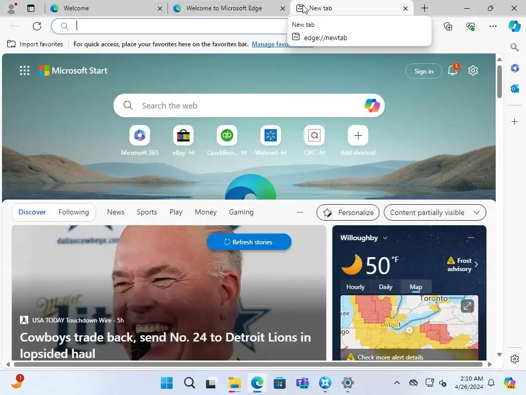Open taskbar Search magnifier

click(189, 383)
